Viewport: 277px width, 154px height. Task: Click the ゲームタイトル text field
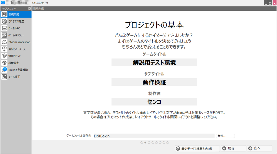coord(154,63)
